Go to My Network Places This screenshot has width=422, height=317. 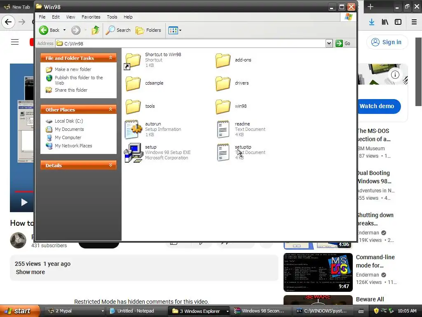73,146
